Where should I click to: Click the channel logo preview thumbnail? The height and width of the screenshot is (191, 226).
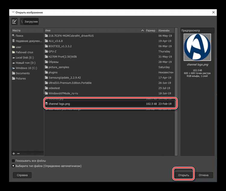point(197,47)
